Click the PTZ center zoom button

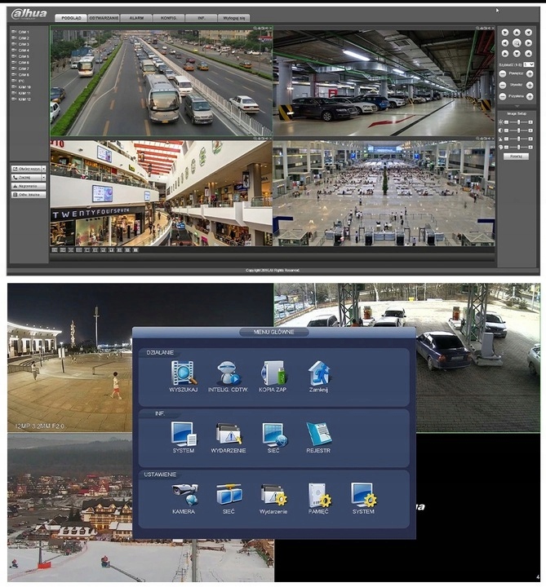click(x=516, y=42)
